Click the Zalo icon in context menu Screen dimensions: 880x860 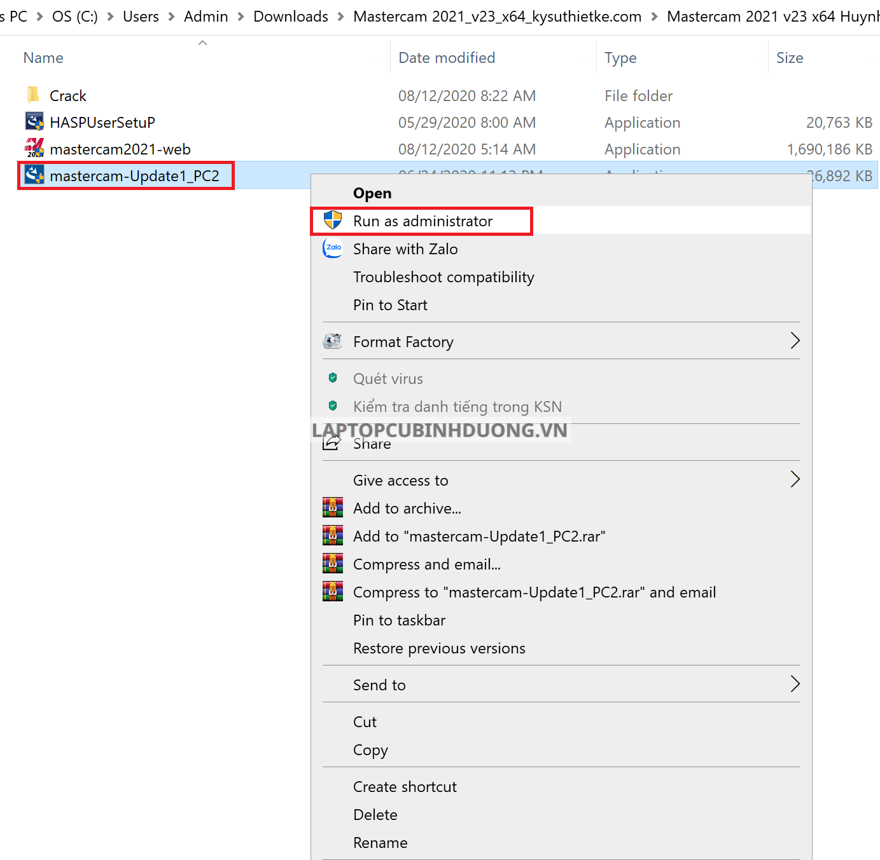[x=332, y=249]
